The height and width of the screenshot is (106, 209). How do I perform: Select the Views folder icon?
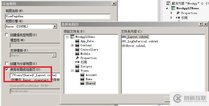click(77, 71)
